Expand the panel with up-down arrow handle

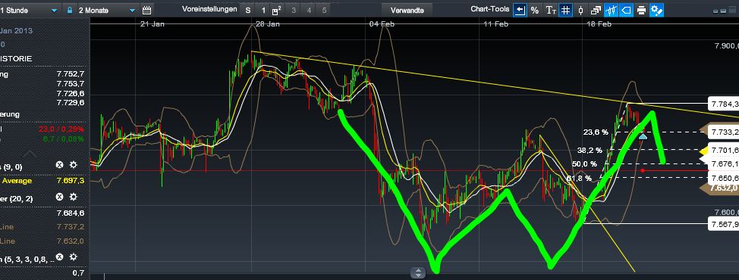tap(418, 272)
